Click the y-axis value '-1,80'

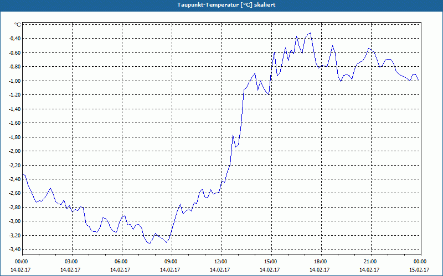coord(16,137)
